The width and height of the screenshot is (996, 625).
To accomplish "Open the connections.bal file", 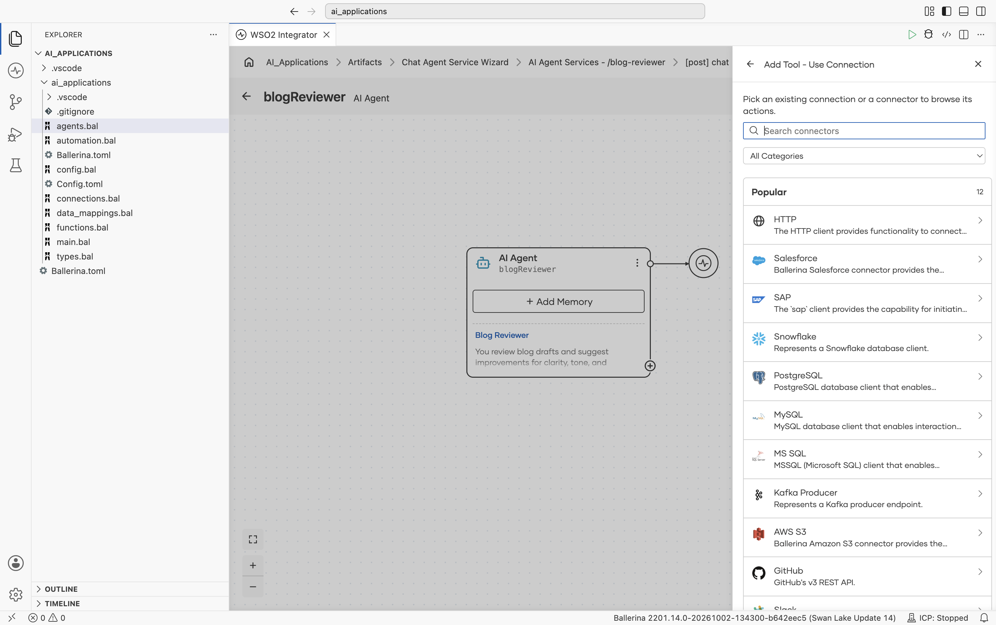I will 88,199.
